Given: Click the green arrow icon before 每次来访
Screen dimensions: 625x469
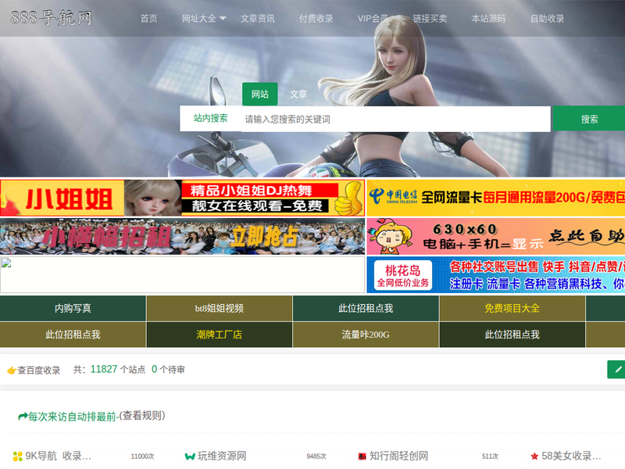Looking at the screenshot, I should (x=23, y=417).
